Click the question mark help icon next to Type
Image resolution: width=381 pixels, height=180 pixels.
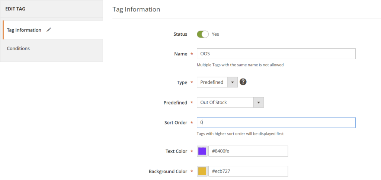click(x=243, y=82)
